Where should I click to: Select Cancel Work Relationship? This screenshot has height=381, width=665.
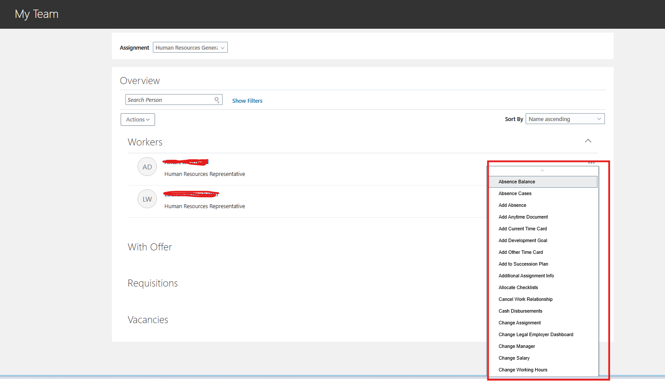[x=525, y=299]
